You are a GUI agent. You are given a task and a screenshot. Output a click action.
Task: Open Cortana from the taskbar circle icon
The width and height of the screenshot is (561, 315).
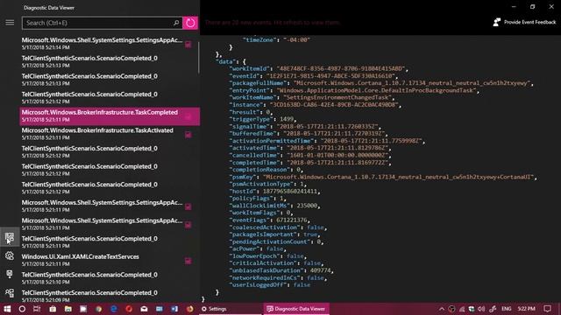tap(22, 309)
